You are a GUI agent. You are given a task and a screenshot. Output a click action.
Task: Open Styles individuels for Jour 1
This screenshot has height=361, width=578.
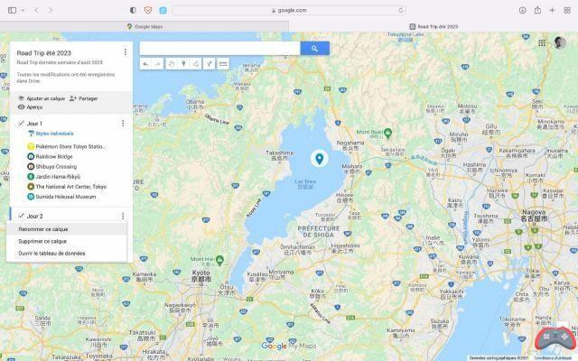(x=51, y=134)
